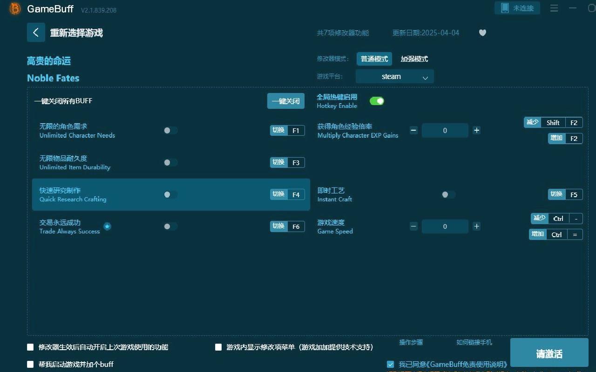
Task: Decrease Multiply Character EXP Gains value
Action: (413, 130)
